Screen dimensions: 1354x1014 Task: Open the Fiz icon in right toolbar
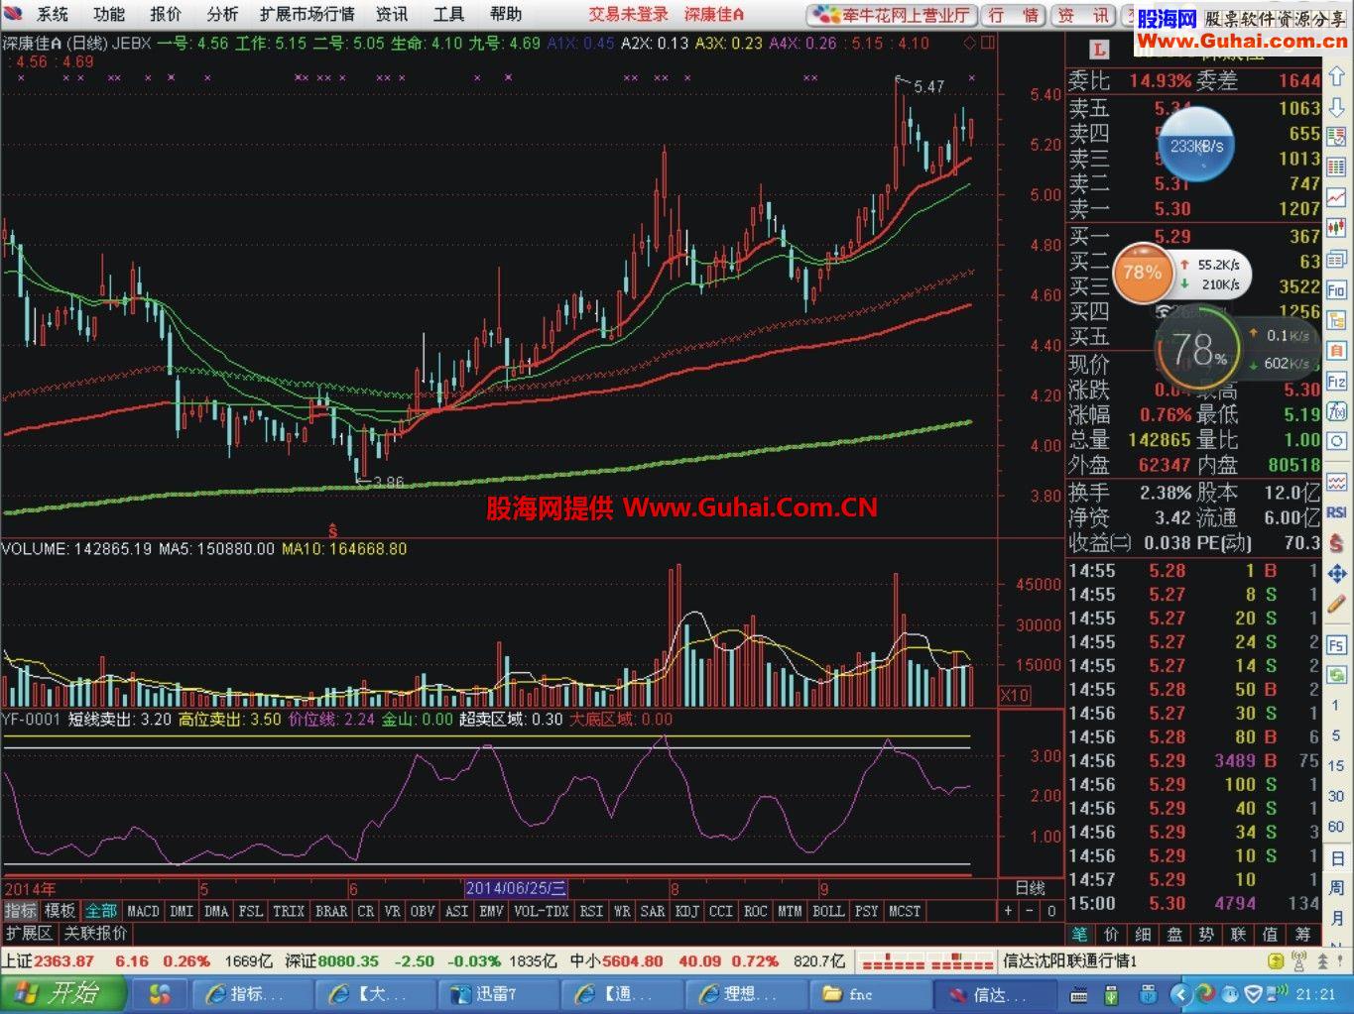tap(1337, 381)
